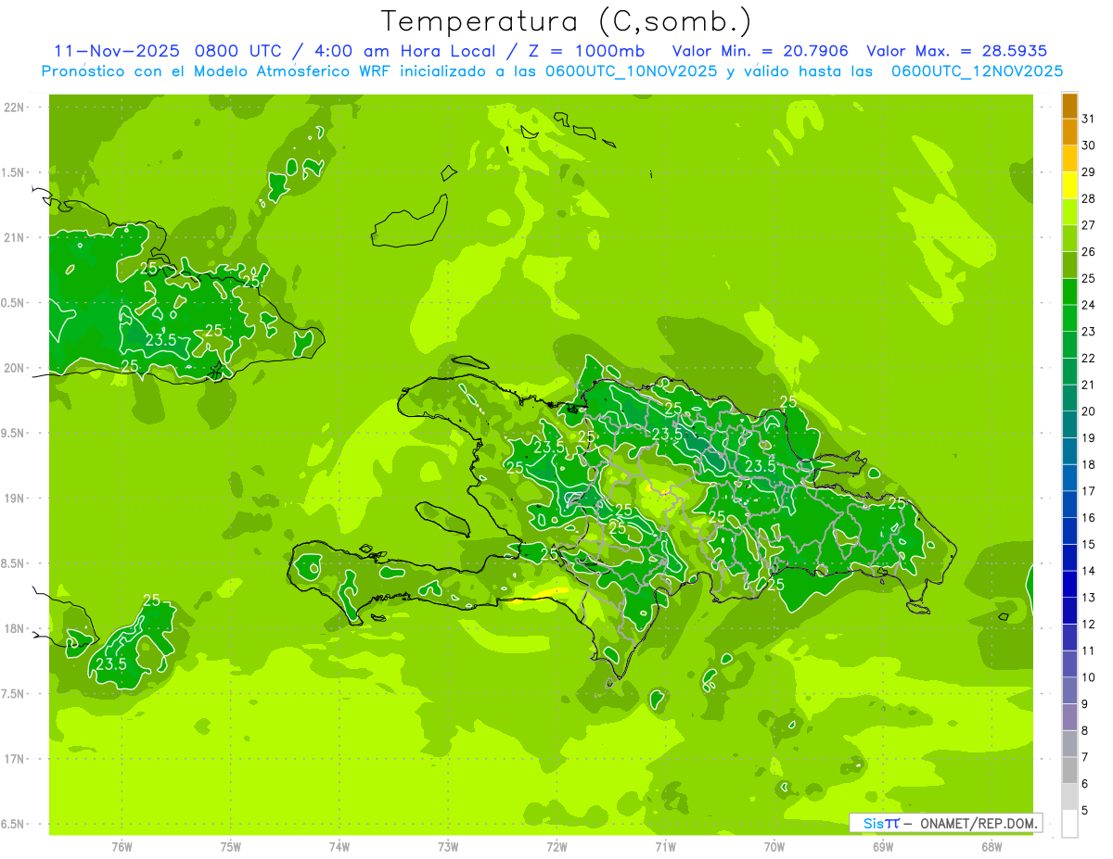Click the 22N latitude axis label
Viewport: 1113px width, 859px height.
point(16,107)
